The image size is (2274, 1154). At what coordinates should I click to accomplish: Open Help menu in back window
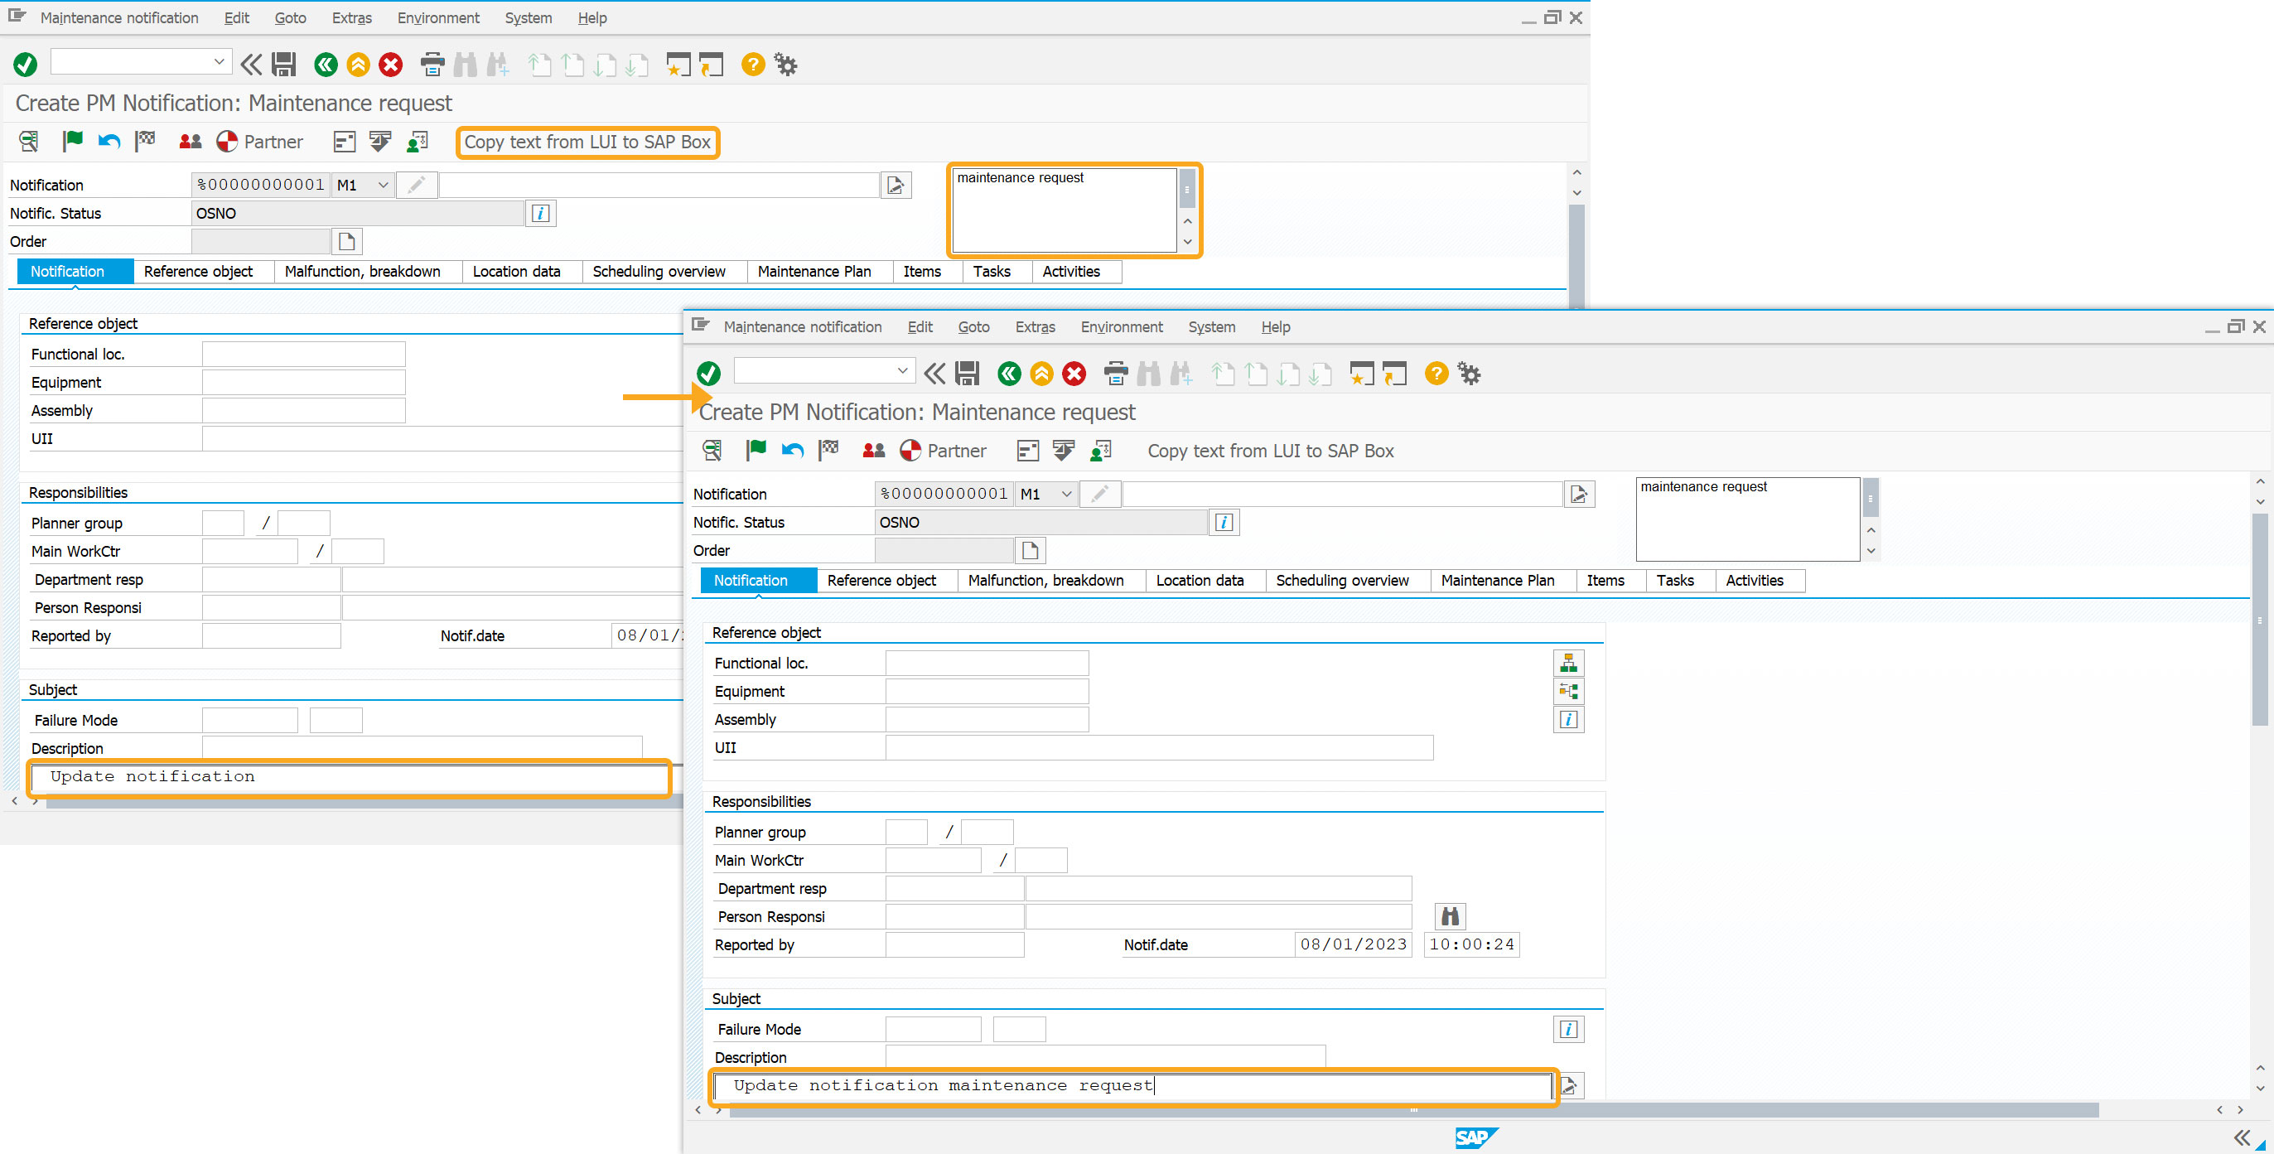pos(591,17)
